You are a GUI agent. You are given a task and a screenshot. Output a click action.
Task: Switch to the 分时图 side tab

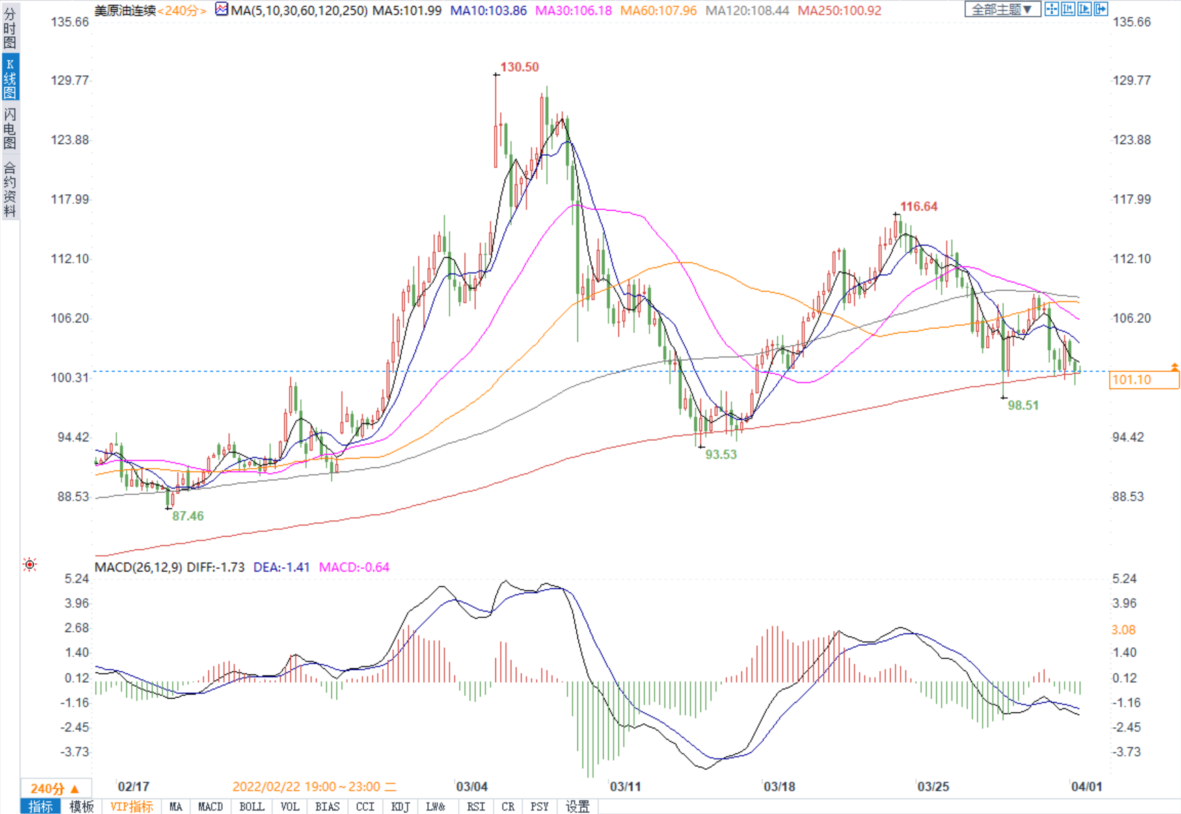tap(10, 28)
